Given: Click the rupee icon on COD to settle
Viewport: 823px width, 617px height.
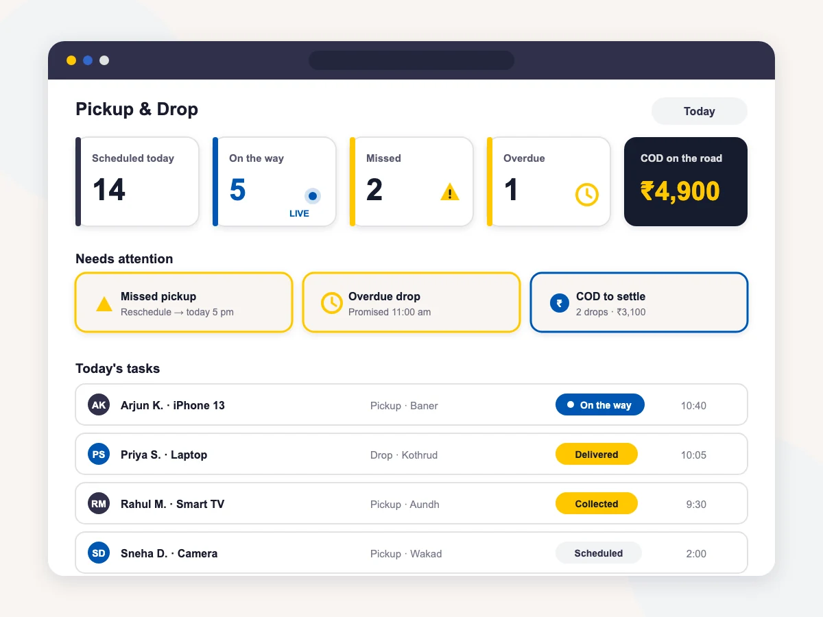Looking at the screenshot, I should pyautogui.click(x=560, y=303).
